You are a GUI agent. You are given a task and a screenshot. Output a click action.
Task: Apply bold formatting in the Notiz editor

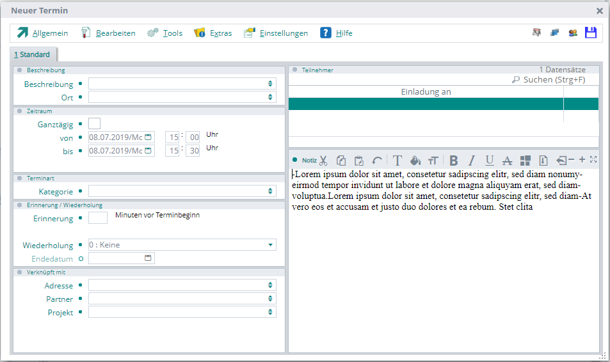454,161
